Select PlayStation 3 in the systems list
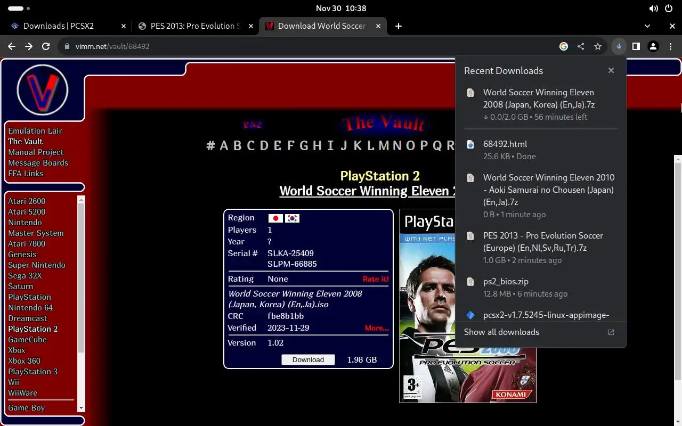Image resolution: width=682 pixels, height=426 pixels. pyautogui.click(x=33, y=372)
